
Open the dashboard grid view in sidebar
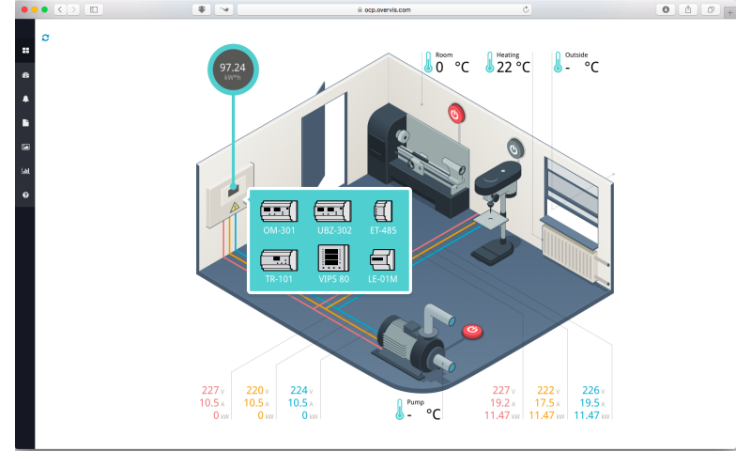tap(25, 50)
